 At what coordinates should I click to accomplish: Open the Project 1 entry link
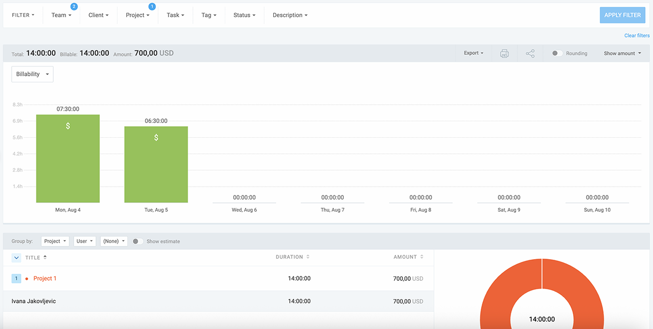(45, 279)
